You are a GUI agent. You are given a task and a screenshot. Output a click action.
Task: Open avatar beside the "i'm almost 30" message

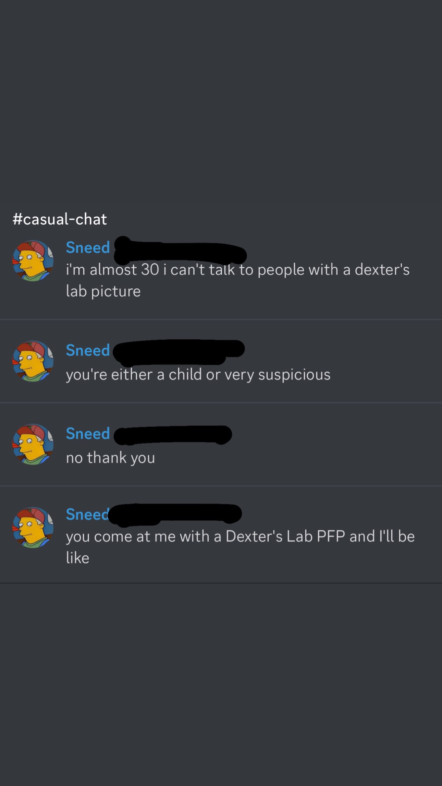click(x=33, y=261)
